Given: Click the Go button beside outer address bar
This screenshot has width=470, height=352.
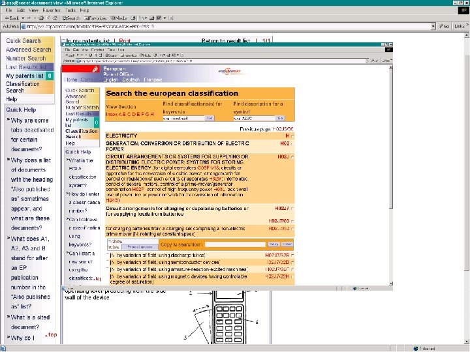Looking at the screenshot, I should (x=445, y=26).
